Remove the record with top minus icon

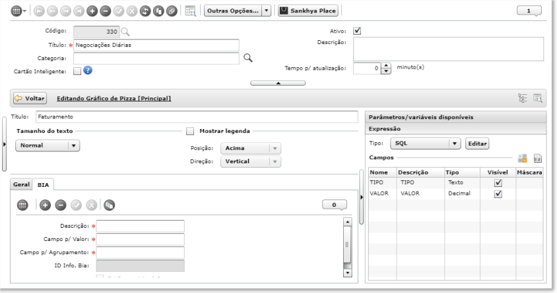[x=105, y=11]
